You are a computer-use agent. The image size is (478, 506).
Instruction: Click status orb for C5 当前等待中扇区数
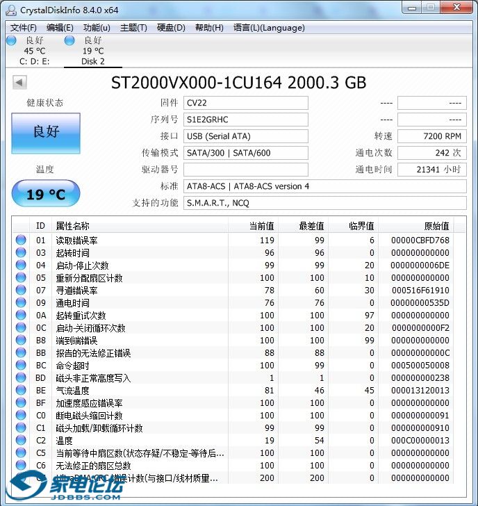(21, 452)
